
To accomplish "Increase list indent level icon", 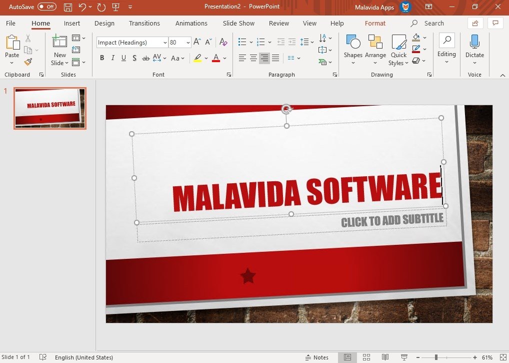I will [x=292, y=42].
